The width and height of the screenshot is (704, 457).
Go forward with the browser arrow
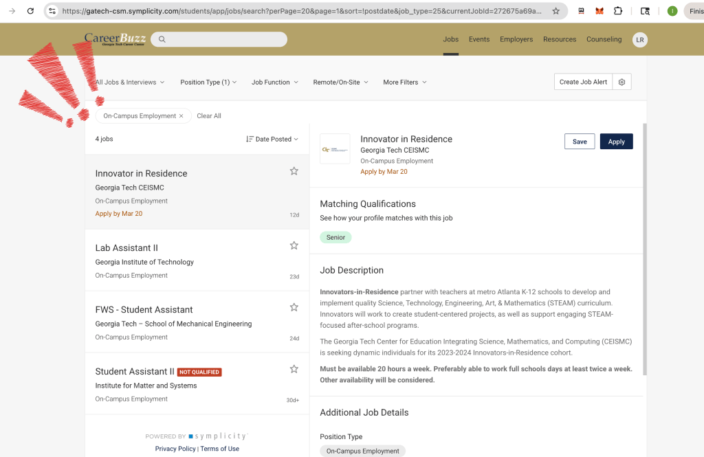[12, 11]
